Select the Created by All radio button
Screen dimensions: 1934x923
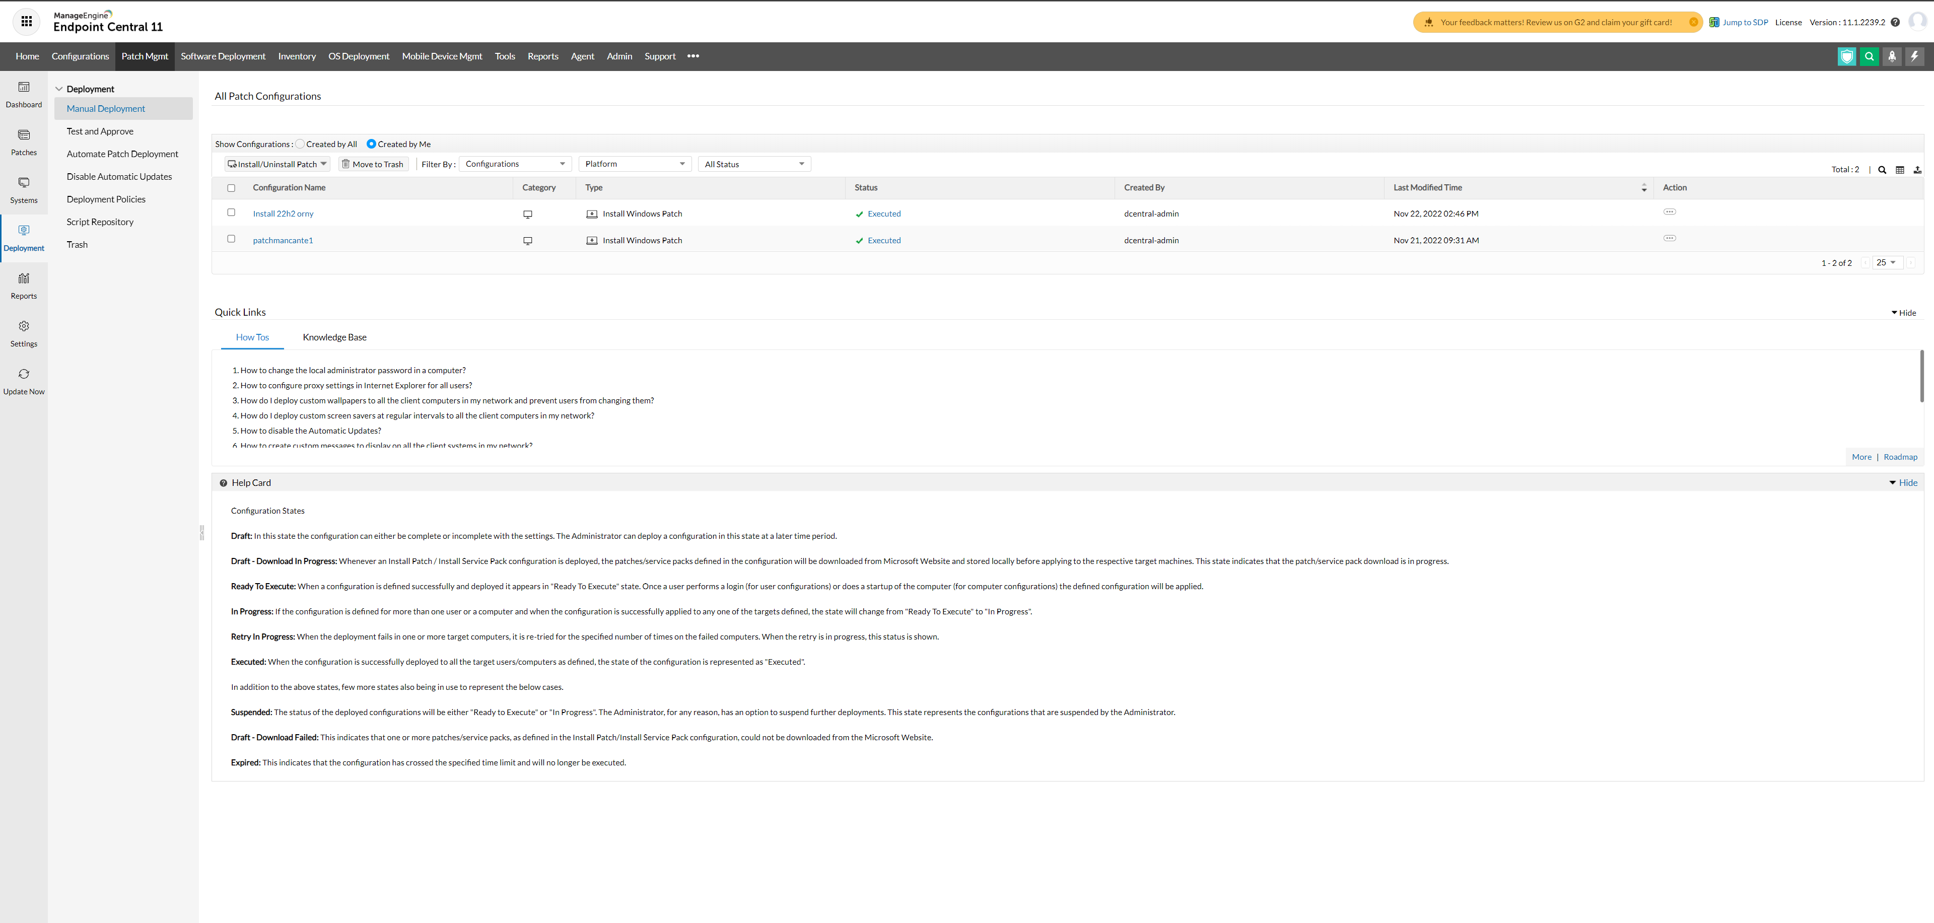click(x=300, y=144)
